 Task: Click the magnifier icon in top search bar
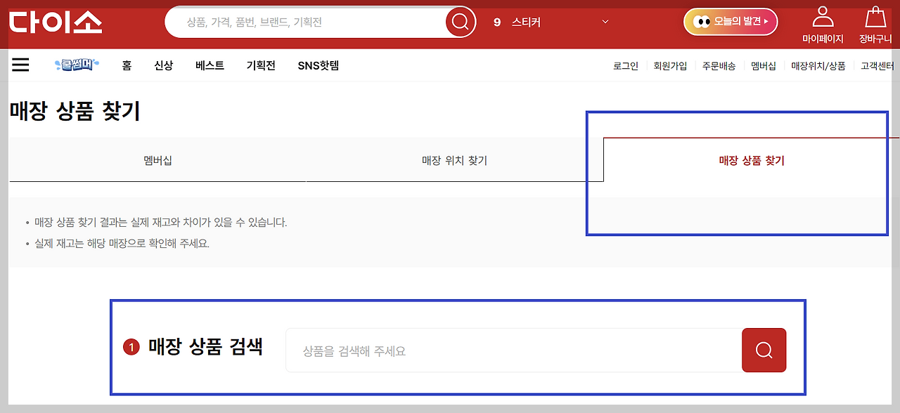pyautogui.click(x=460, y=22)
